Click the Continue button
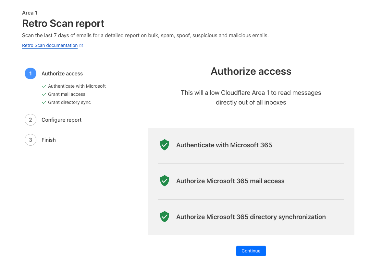This screenshot has width=382, height=267. point(251,251)
